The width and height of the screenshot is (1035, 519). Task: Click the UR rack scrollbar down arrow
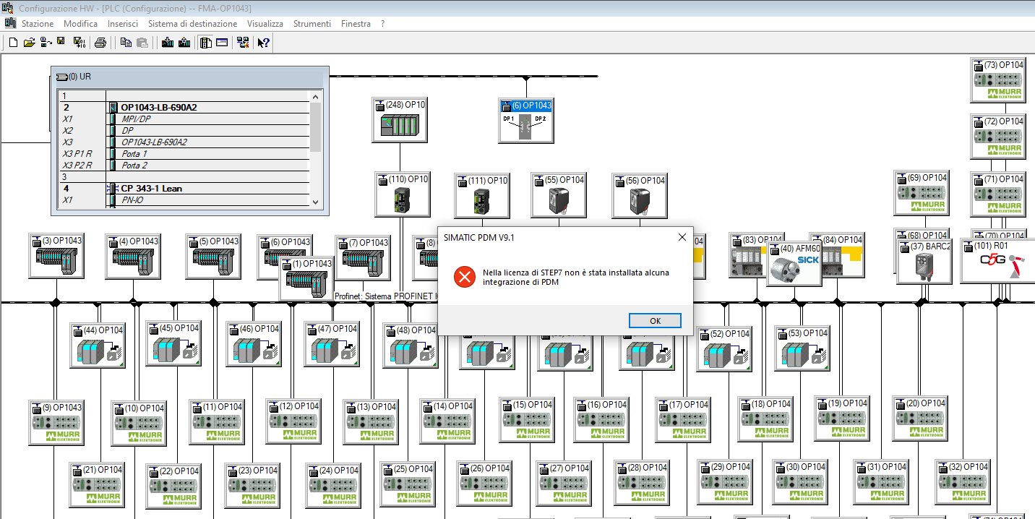(316, 202)
